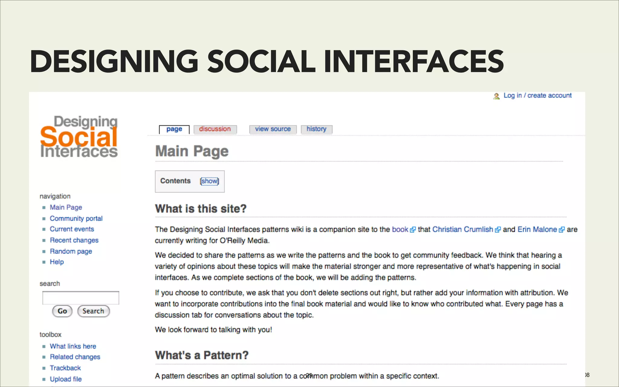Image resolution: width=619 pixels, height=387 pixels.
Task: Open Upload file link
Action: click(66, 379)
